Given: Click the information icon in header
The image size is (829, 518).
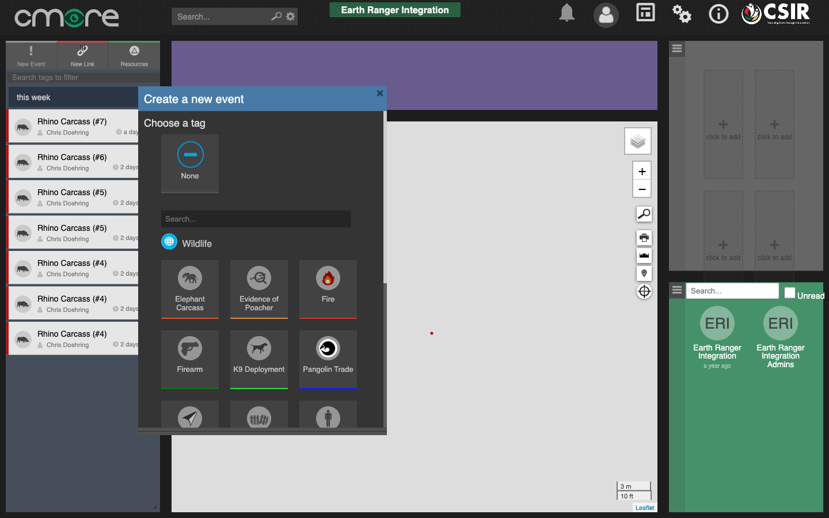Looking at the screenshot, I should pos(718,13).
